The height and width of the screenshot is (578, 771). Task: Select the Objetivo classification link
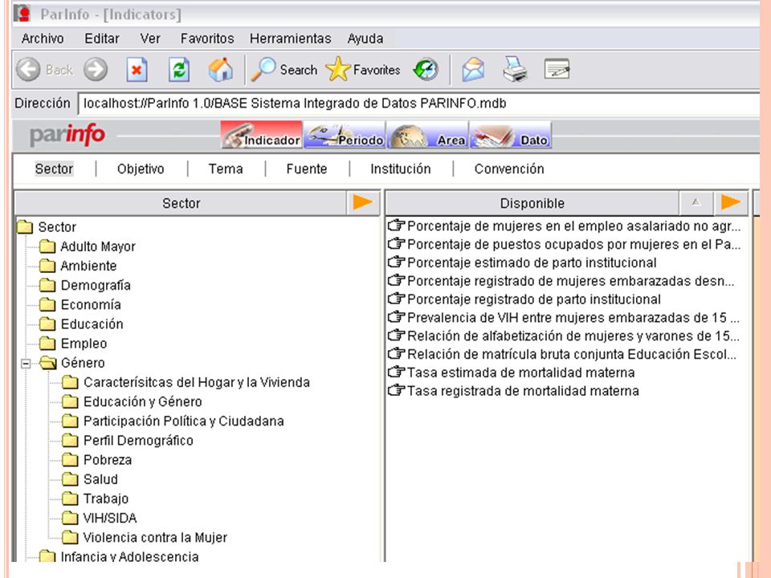(141, 169)
